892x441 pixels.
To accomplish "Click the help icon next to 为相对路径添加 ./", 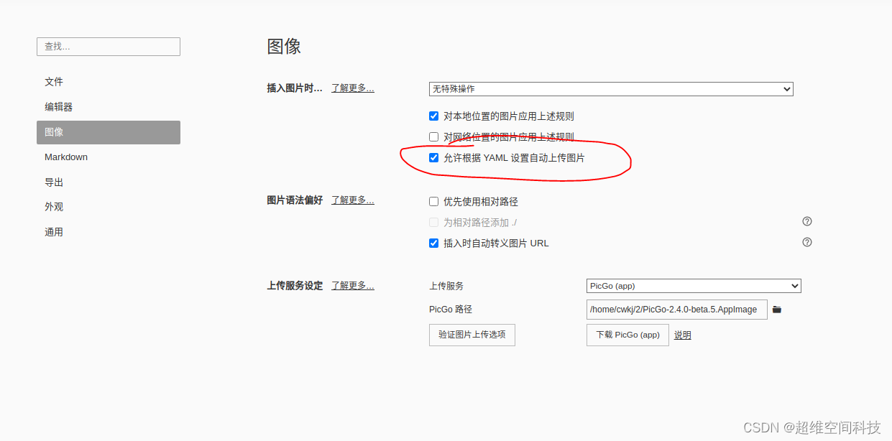I will pyautogui.click(x=806, y=221).
